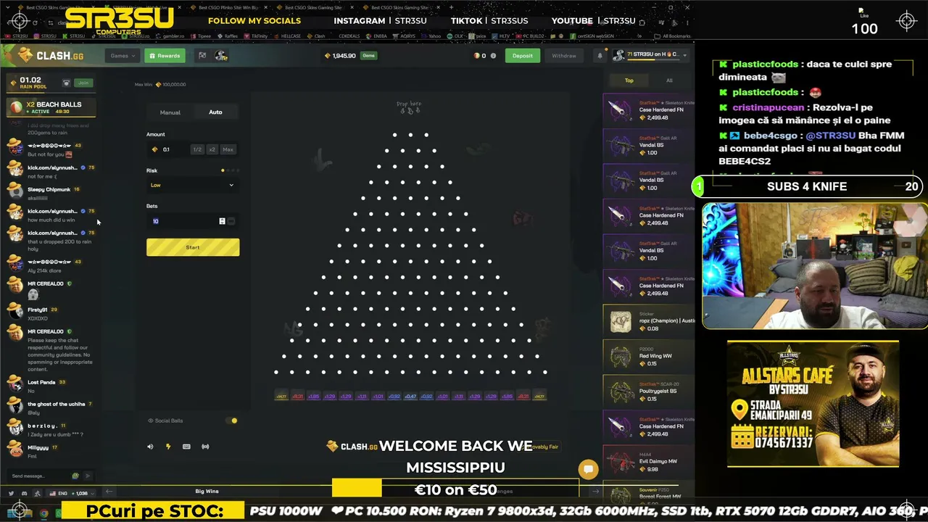928x522 pixels.
Task: Click the Clash.gg logo
Action: pos(50,55)
